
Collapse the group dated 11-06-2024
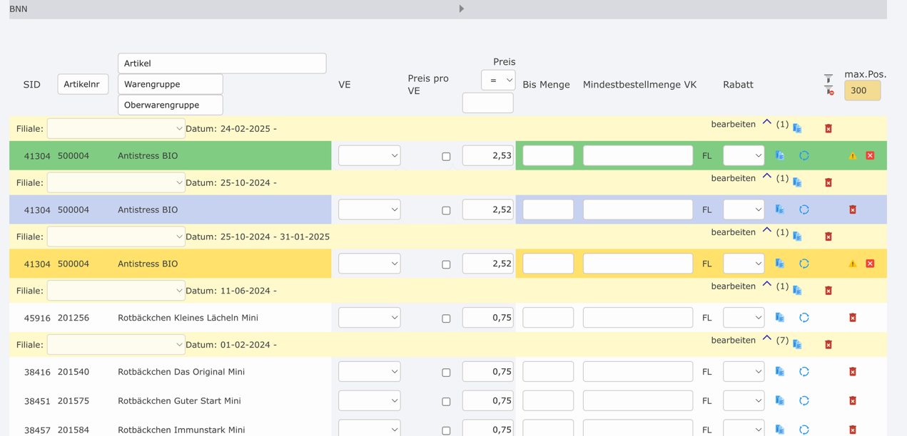pos(767,285)
